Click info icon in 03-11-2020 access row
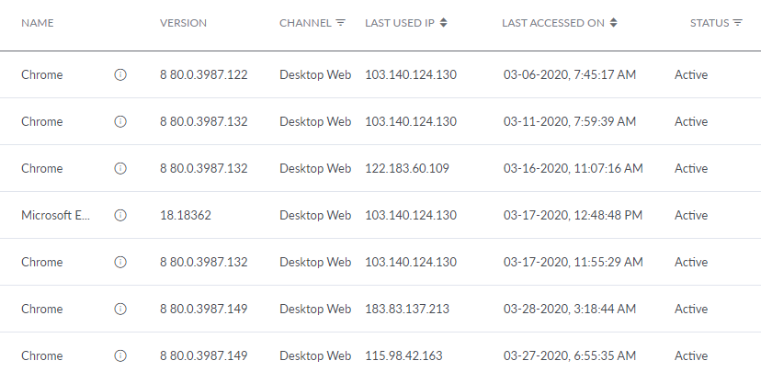The width and height of the screenshot is (761, 372). click(x=120, y=122)
